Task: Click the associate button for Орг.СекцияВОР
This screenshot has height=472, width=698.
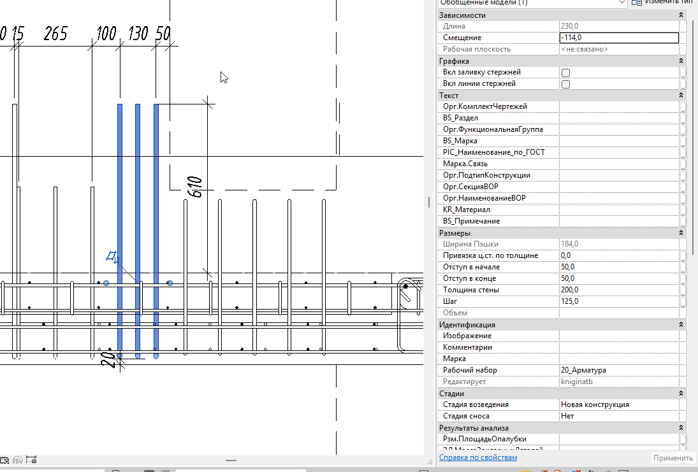Action: point(683,187)
